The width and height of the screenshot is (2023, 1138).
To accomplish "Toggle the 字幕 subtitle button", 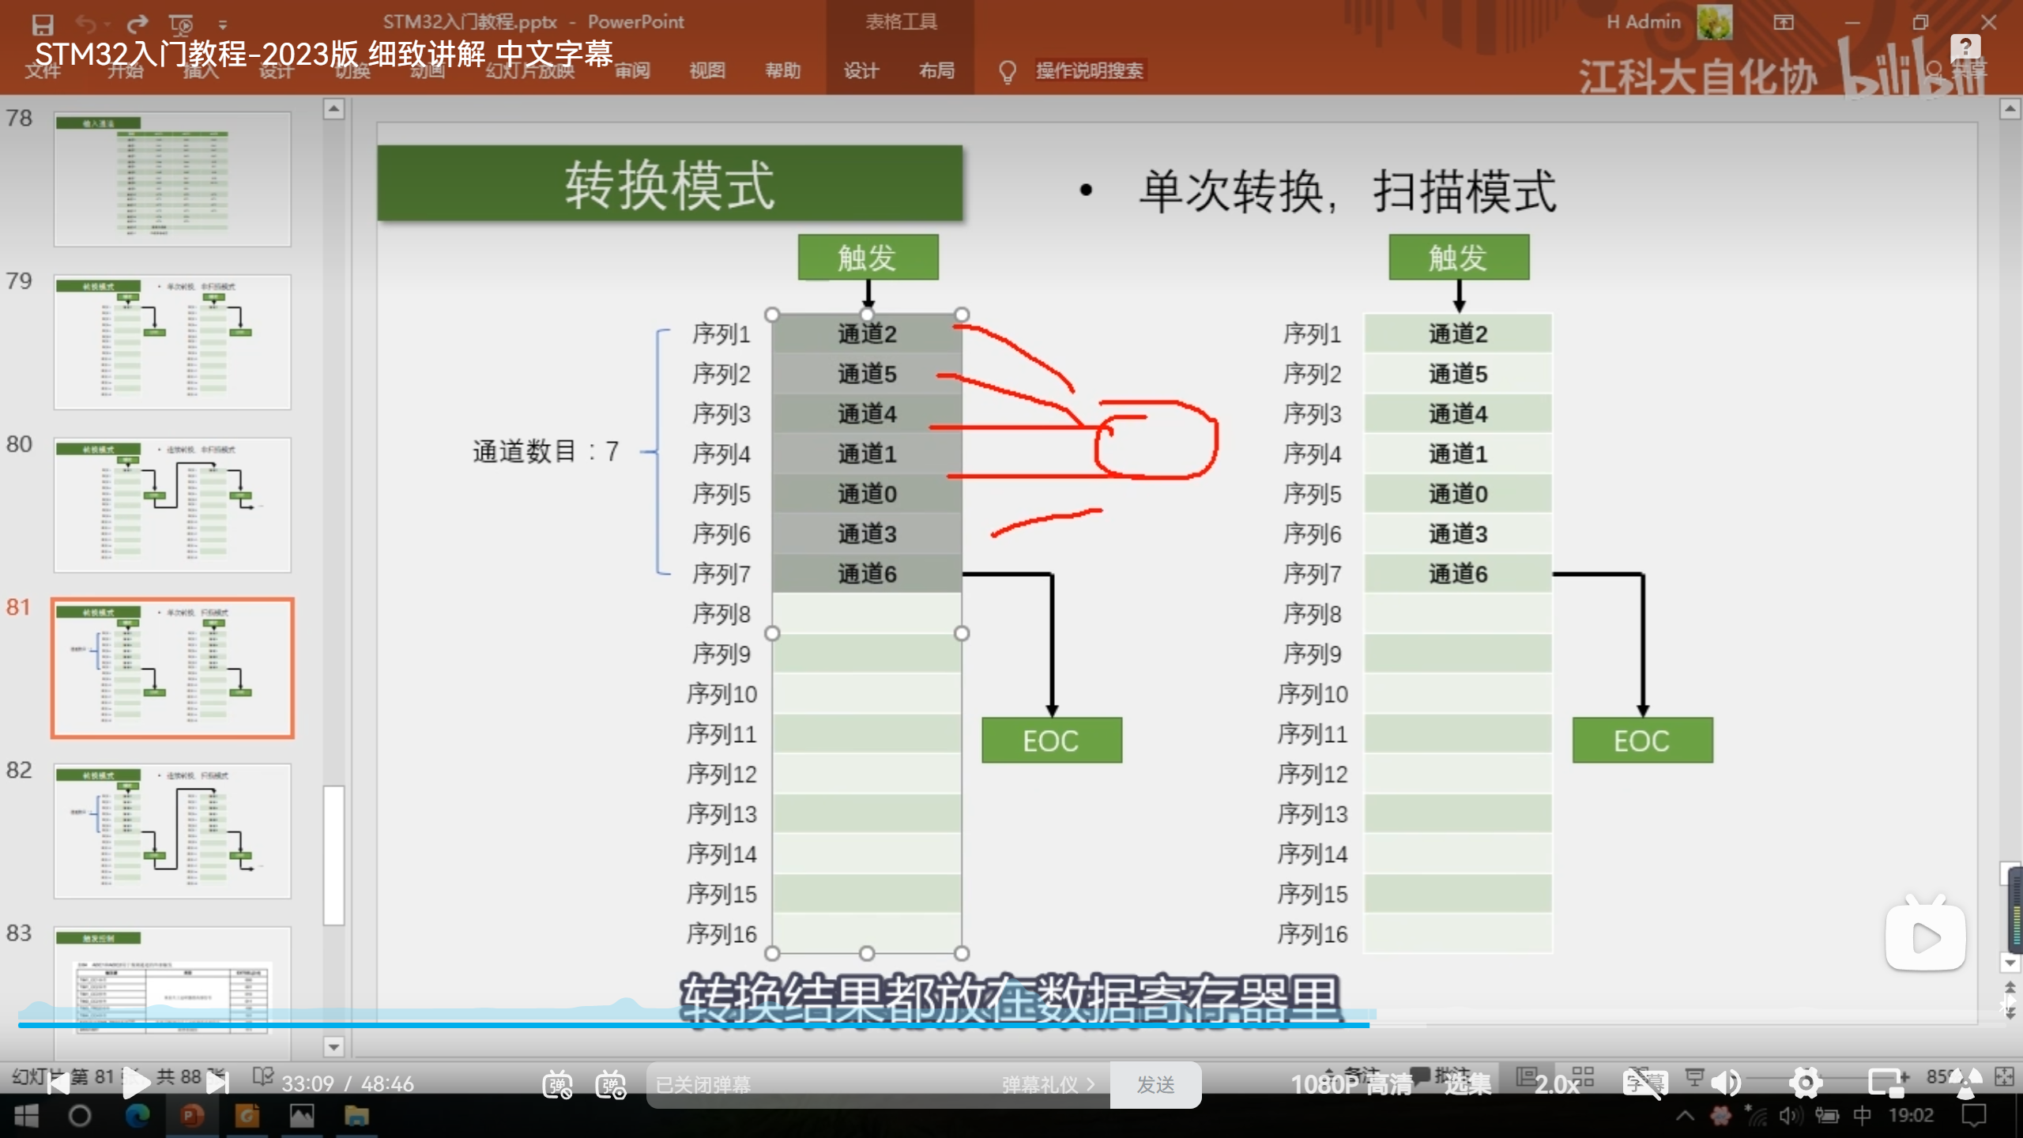I will (x=1645, y=1083).
